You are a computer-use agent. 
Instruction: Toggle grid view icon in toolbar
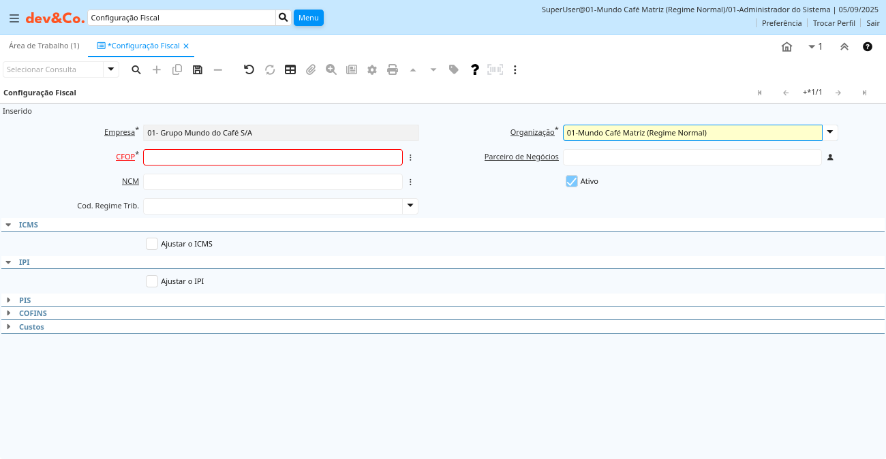pyautogui.click(x=290, y=69)
